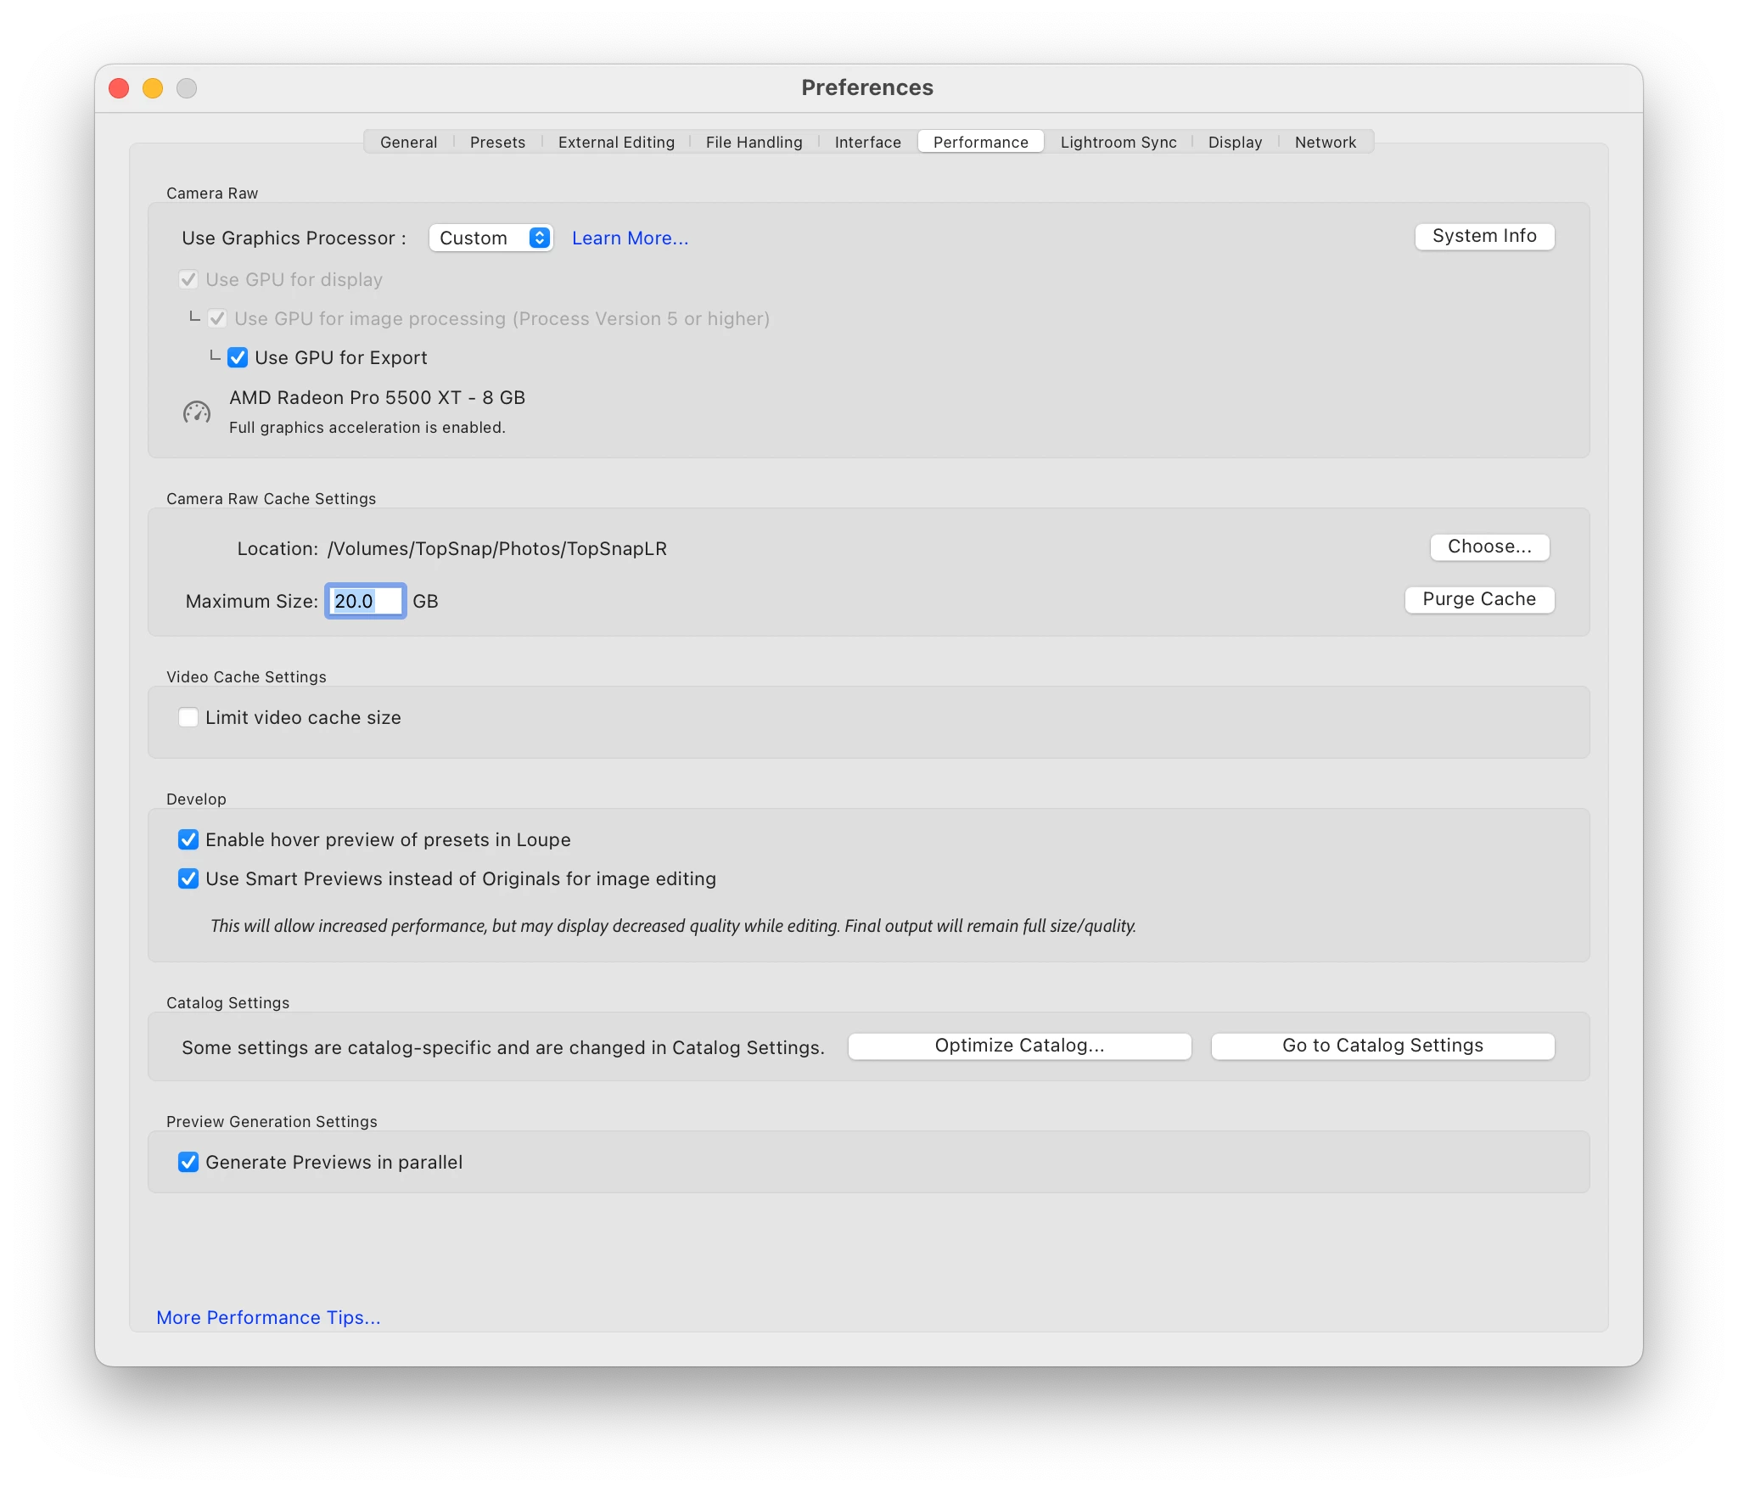The width and height of the screenshot is (1738, 1492).
Task: Click the GPU speedometer icon
Action: click(x=197, y=412)
